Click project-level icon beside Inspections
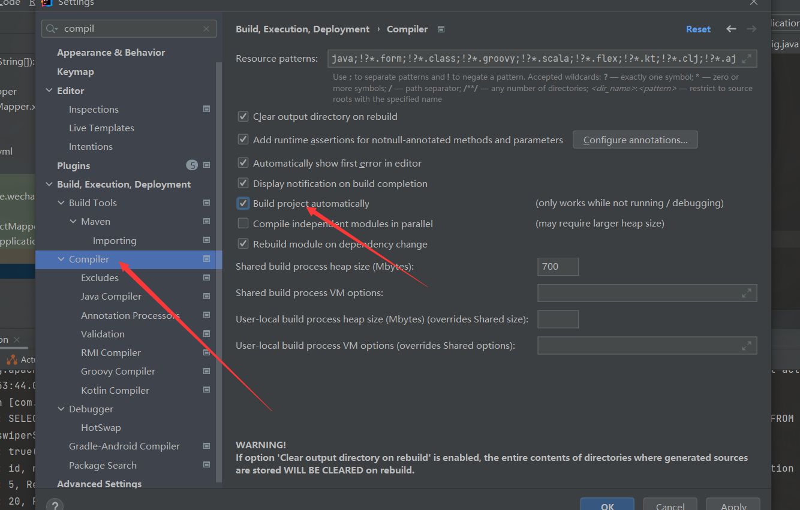 pos(206,109)
